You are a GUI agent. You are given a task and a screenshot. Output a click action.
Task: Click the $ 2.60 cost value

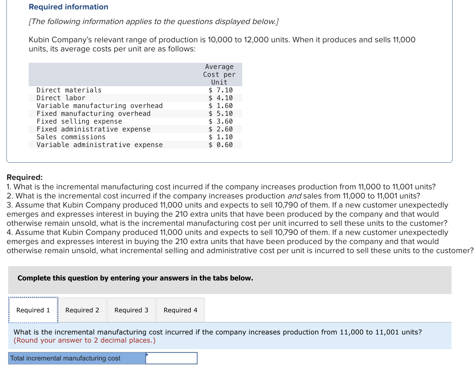pos(221,129)
